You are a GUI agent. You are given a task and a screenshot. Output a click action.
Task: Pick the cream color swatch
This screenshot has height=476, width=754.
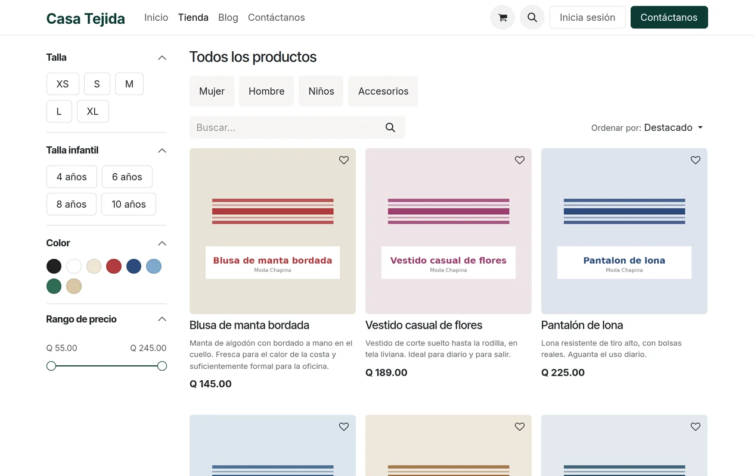click(x=94, y=266)
